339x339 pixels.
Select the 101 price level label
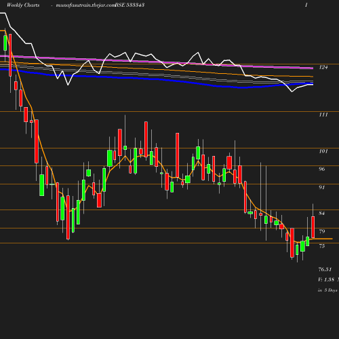click(x=323, y=151)
